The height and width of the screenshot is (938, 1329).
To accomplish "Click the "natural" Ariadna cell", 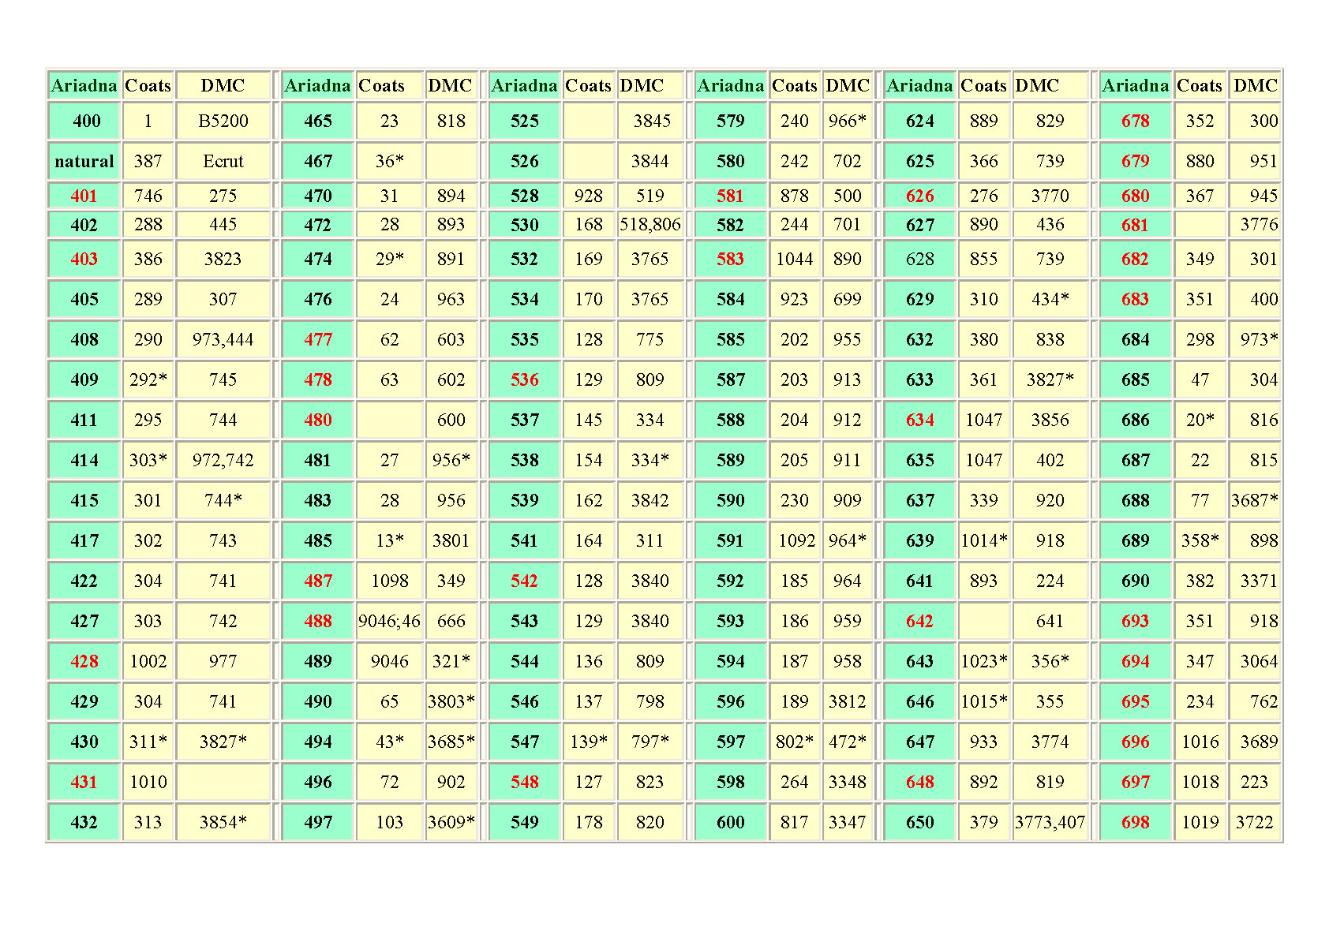I will 84,162.
